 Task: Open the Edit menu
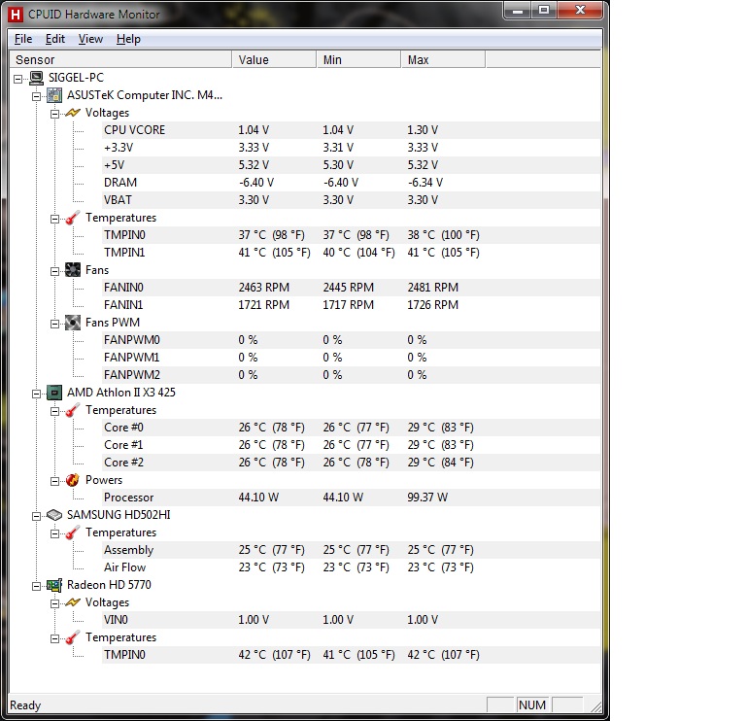tap(55, 39)
